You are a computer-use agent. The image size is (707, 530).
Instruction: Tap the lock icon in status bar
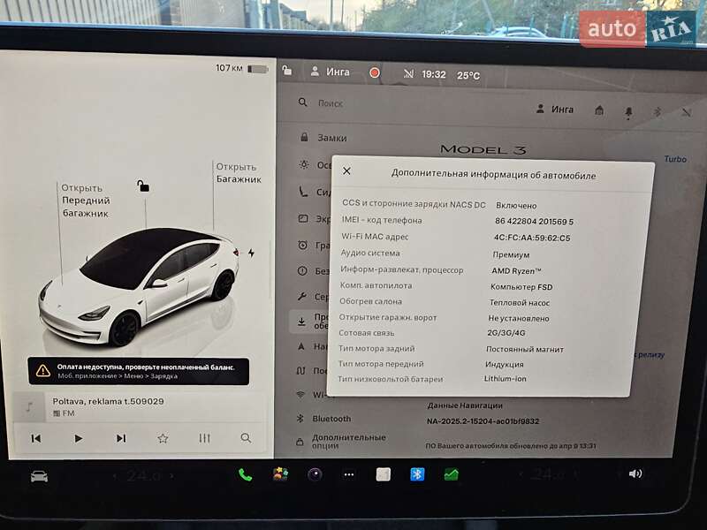286,71
